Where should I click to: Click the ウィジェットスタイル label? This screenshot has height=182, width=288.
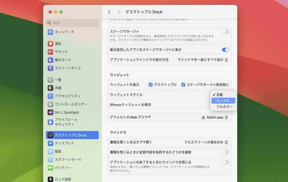(126, 95)
